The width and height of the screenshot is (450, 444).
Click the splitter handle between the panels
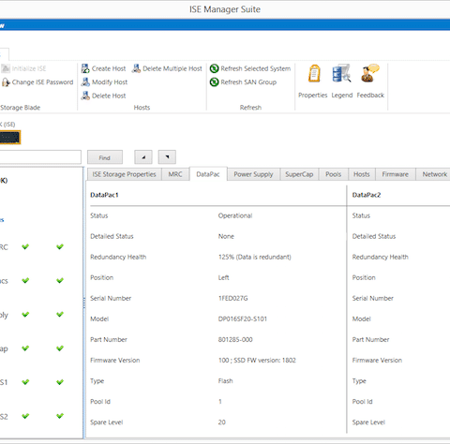pos(84,303)
